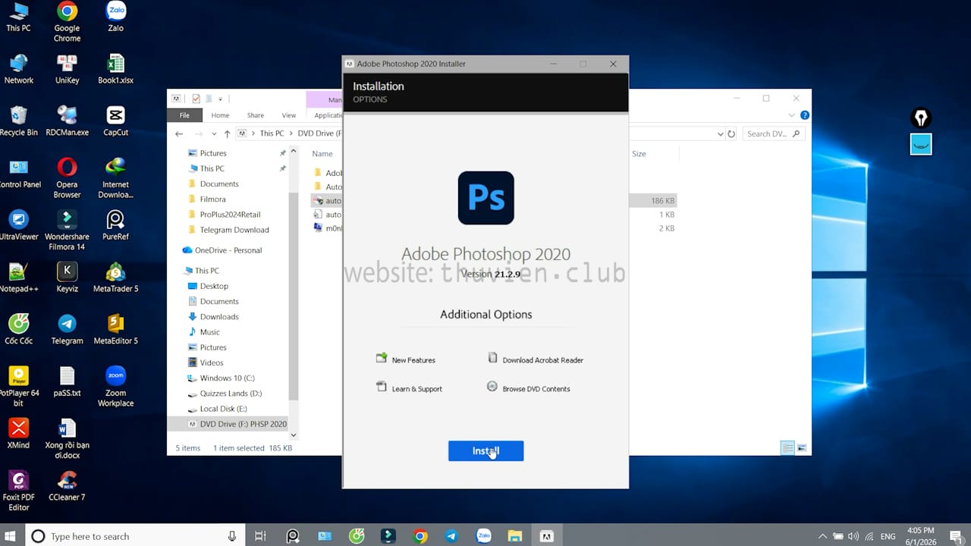The height and width of the screenshot is (546, 971).
Task: Click the Download Acrobat Reader icon
Action: click(x=492, y=359)
